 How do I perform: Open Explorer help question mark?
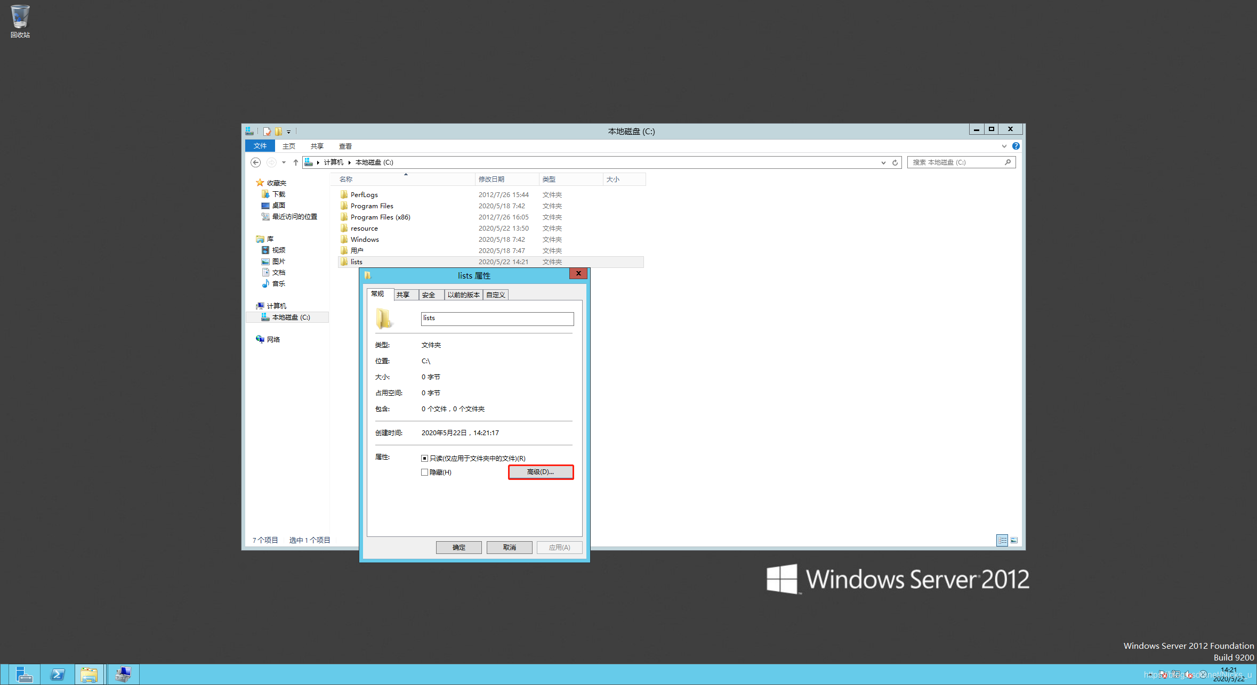[x=1016, y=146]
